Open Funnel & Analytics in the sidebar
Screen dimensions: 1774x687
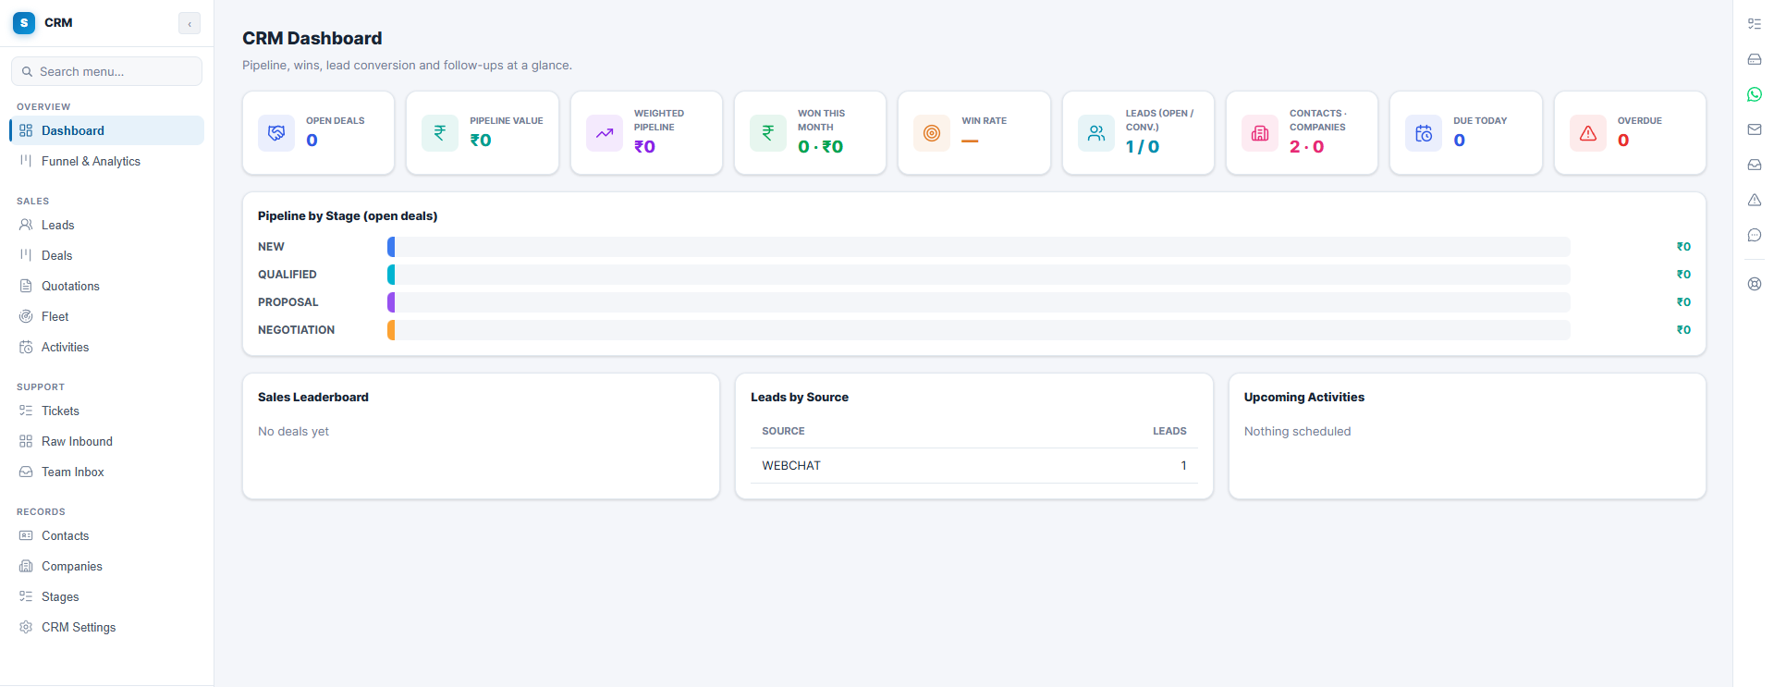coord(106,161)
